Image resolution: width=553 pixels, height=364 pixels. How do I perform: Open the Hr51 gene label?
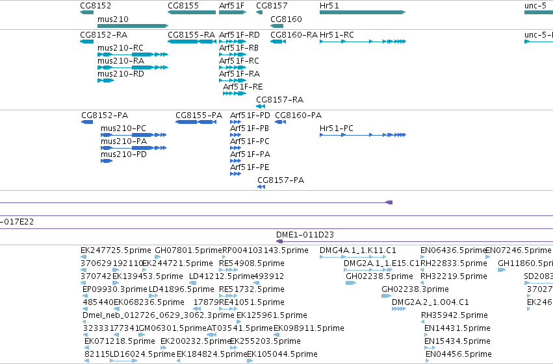[x=329, y=6]
